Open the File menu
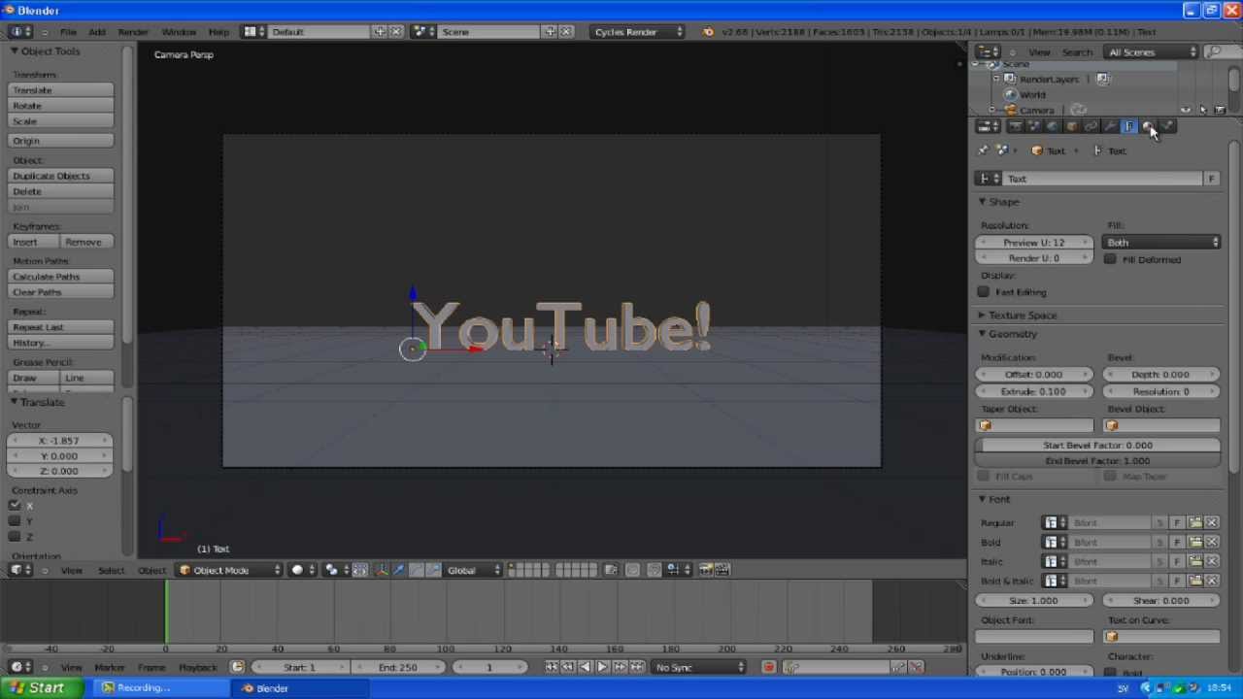 tap(68, 32)
